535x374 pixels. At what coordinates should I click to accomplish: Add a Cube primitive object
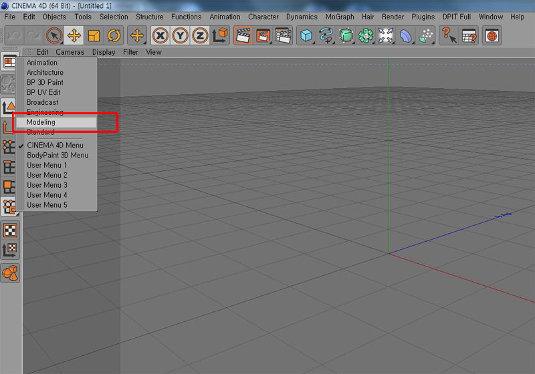click(306, 35)
